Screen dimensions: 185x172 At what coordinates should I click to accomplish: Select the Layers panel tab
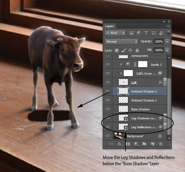tap(109, 26)
